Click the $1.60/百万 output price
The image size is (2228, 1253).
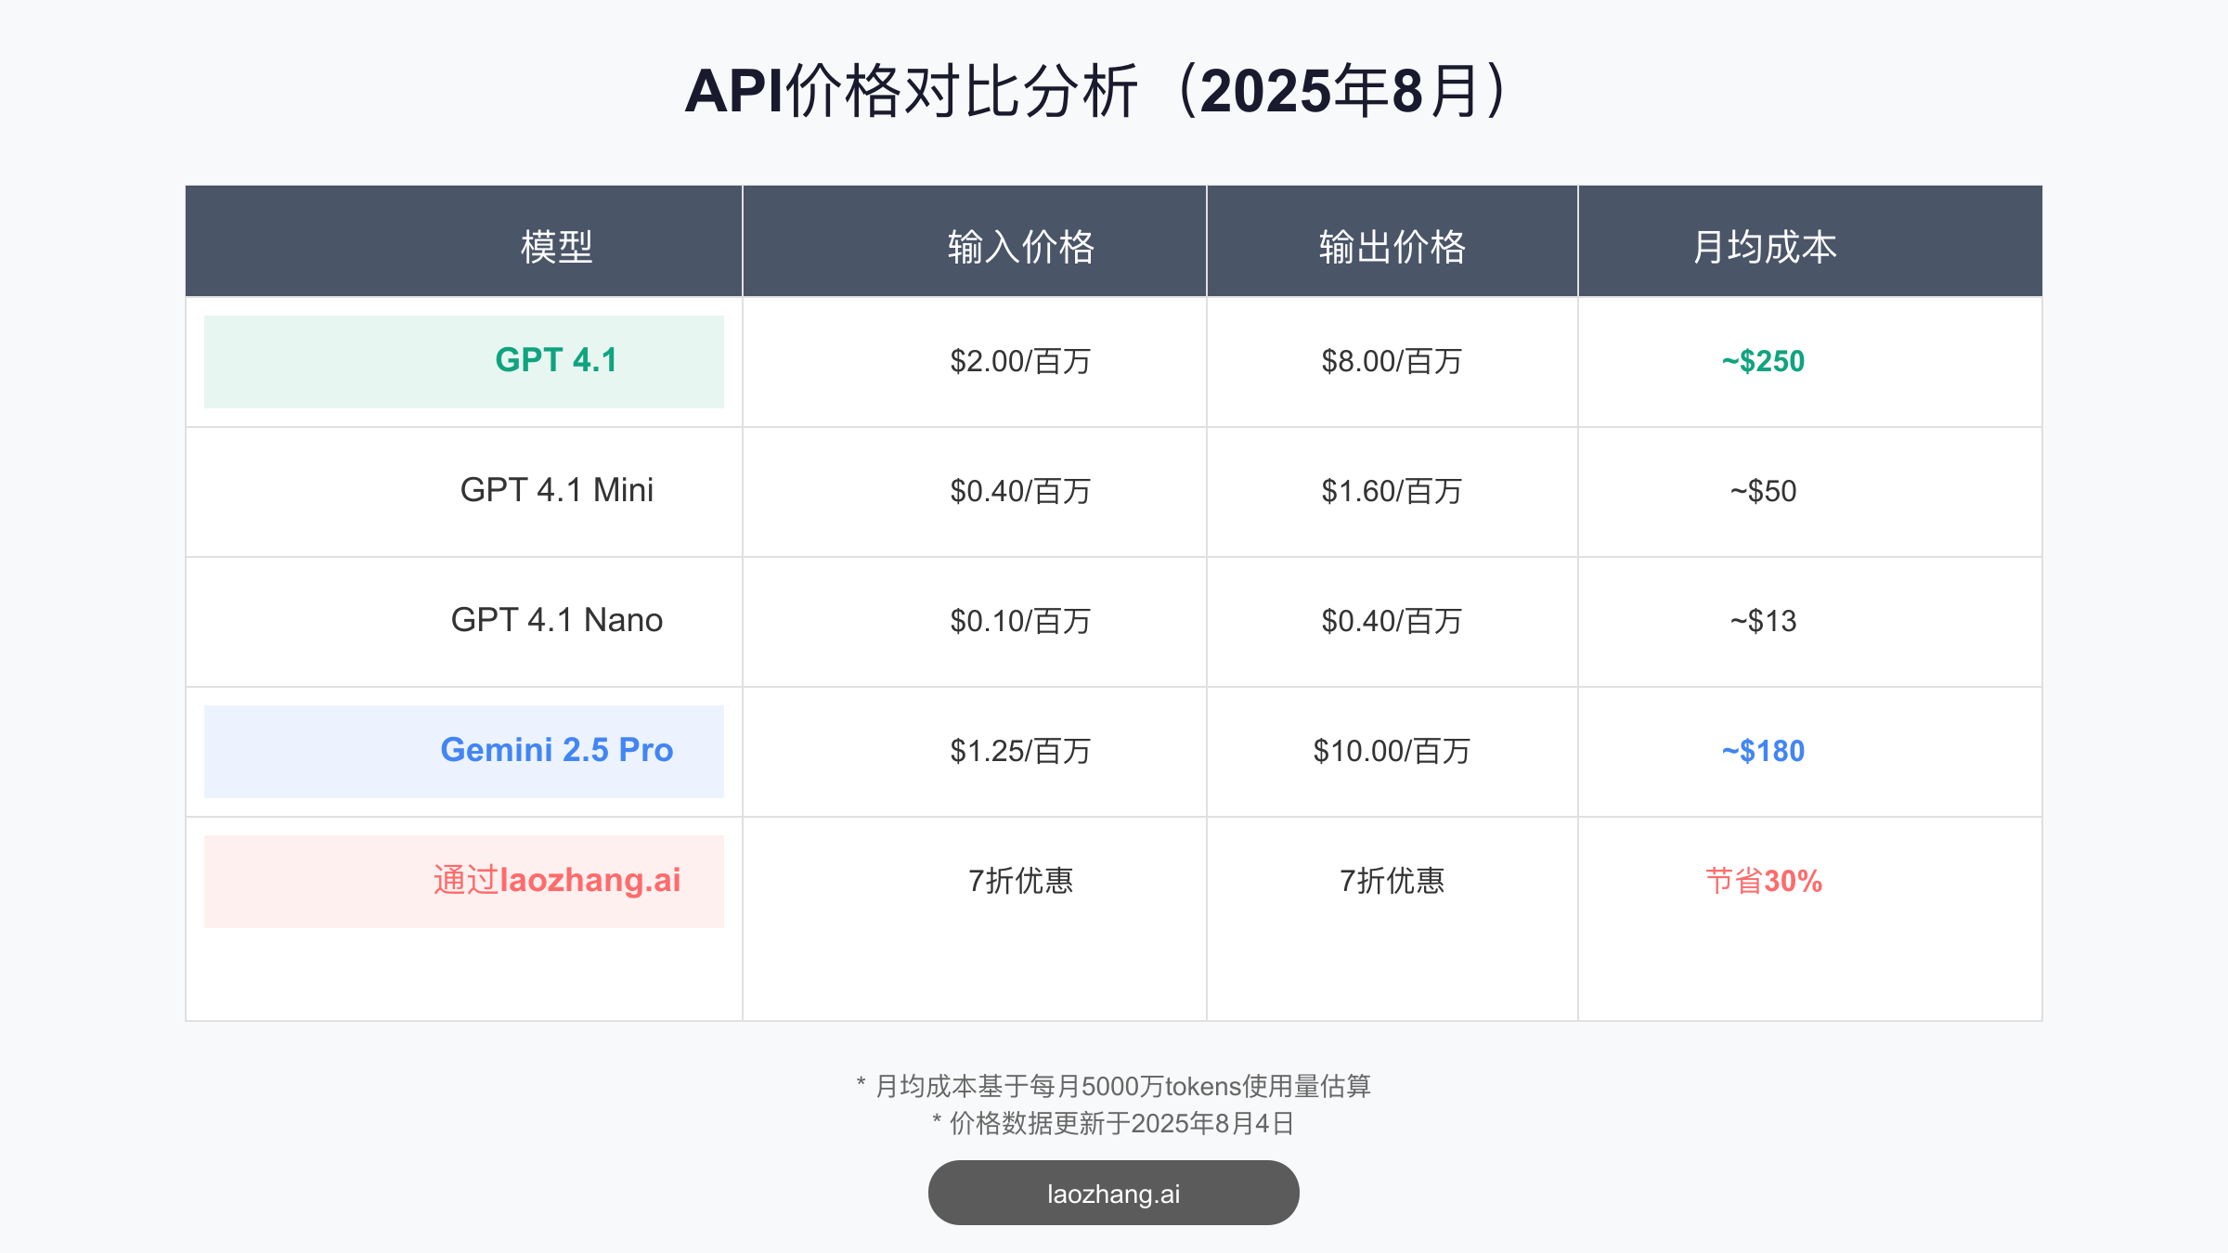click(x=1392, y=491)
